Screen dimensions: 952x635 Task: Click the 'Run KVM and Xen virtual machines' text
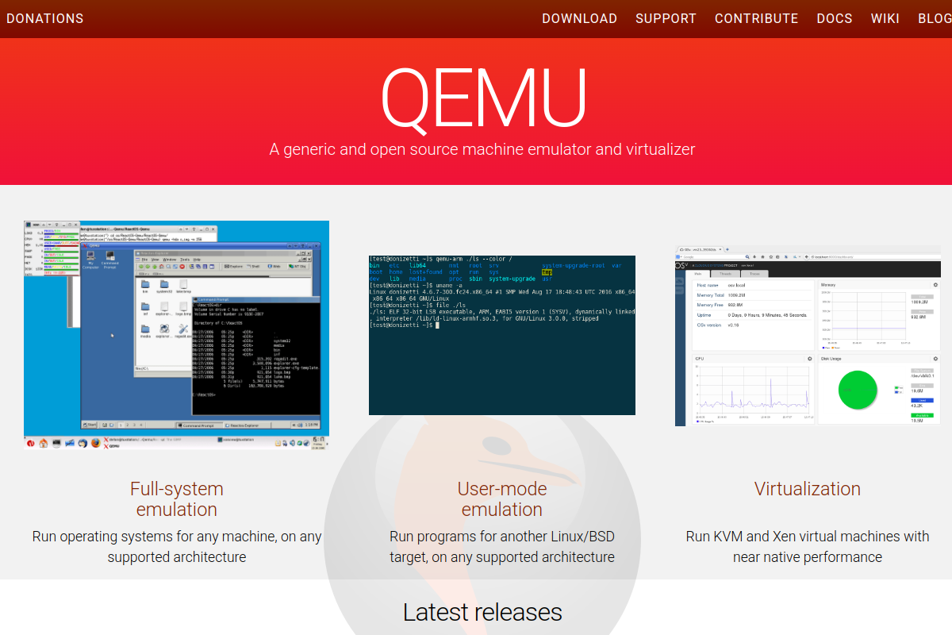[808, 547]
